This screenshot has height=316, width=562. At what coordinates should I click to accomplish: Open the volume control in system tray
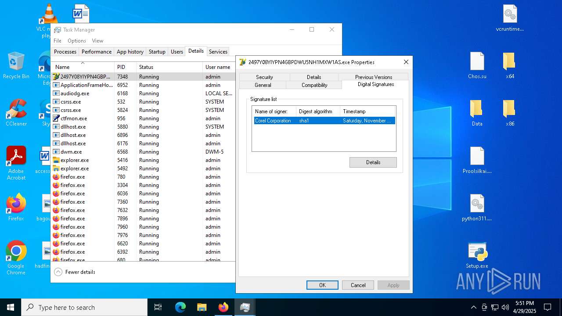click(505, 307)
